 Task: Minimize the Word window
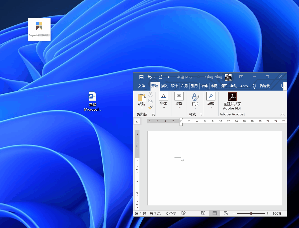coord(254,77)
